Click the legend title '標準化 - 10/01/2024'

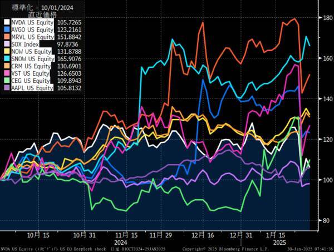(x=42, y=8)
